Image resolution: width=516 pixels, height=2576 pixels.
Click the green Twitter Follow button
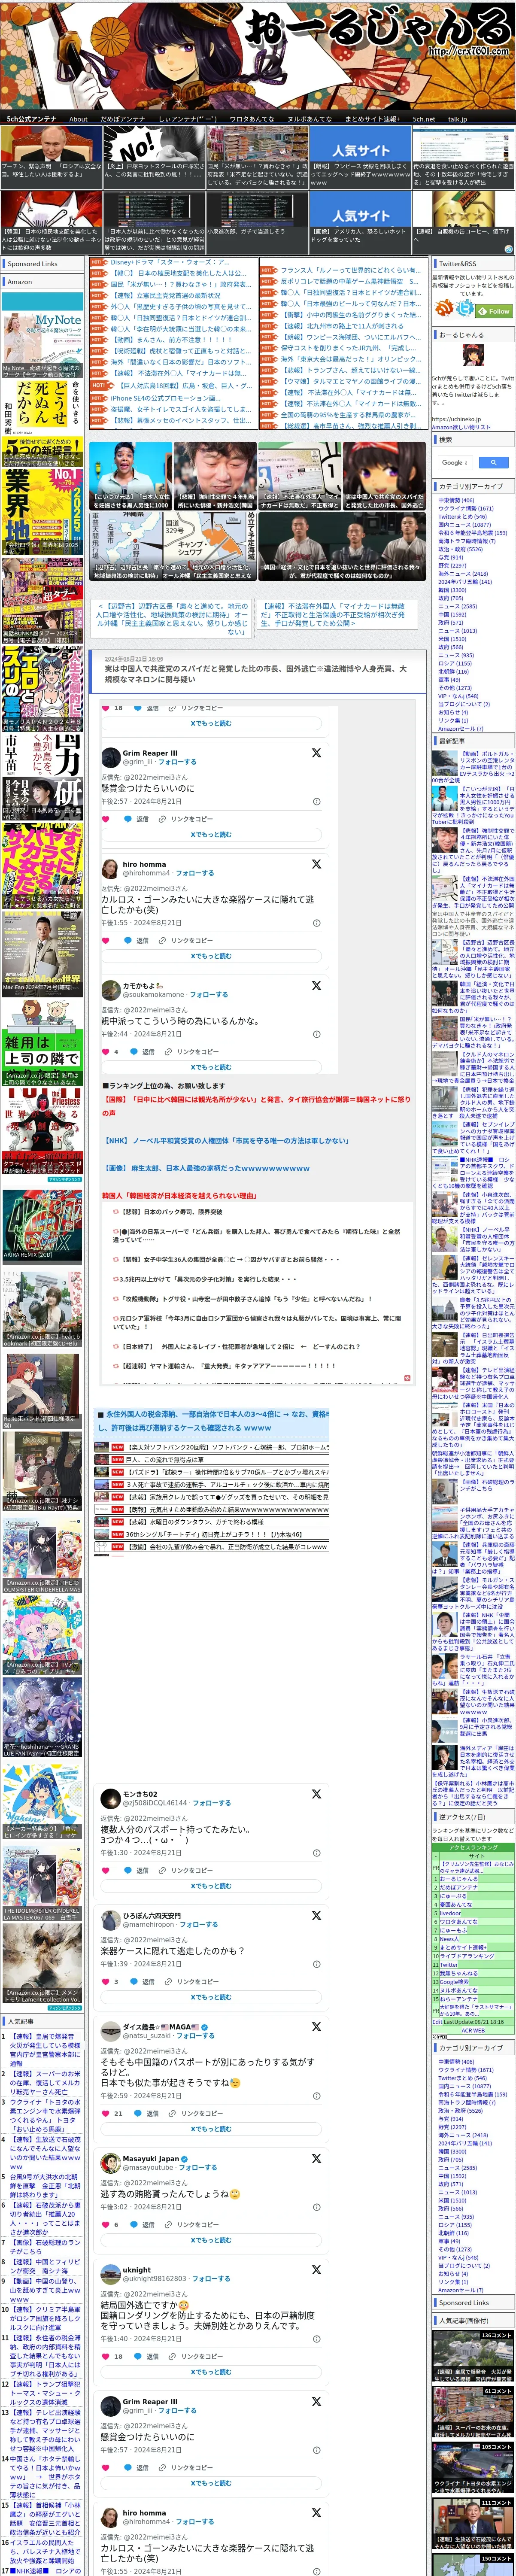[x=494, y=311]
